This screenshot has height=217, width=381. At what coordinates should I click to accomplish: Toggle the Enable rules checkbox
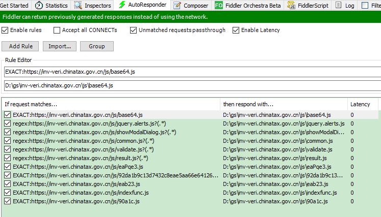[x=5, y=30]
